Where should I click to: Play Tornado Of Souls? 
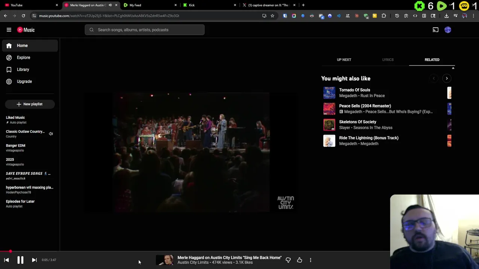pos(354,90)
